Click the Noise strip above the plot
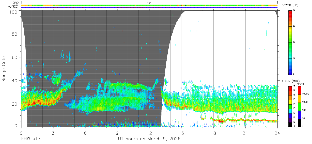312x144 pixels. click(x=149, y=5)
